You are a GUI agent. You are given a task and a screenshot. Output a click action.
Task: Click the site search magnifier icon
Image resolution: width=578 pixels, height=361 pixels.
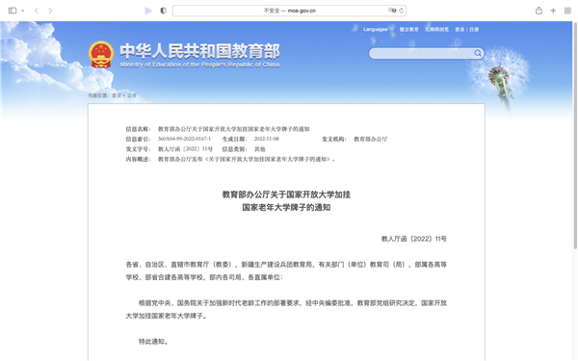coord(478,53)
